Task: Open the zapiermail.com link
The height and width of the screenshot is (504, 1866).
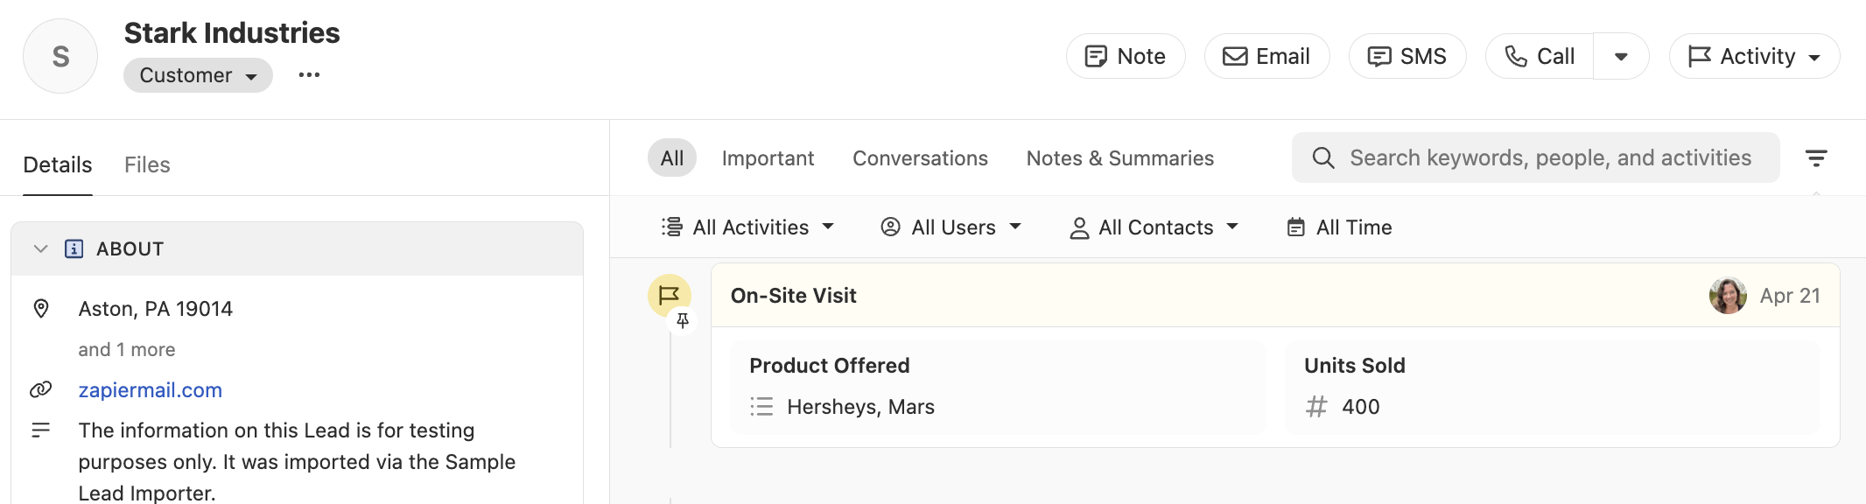Action: click(x=151, y=390)
